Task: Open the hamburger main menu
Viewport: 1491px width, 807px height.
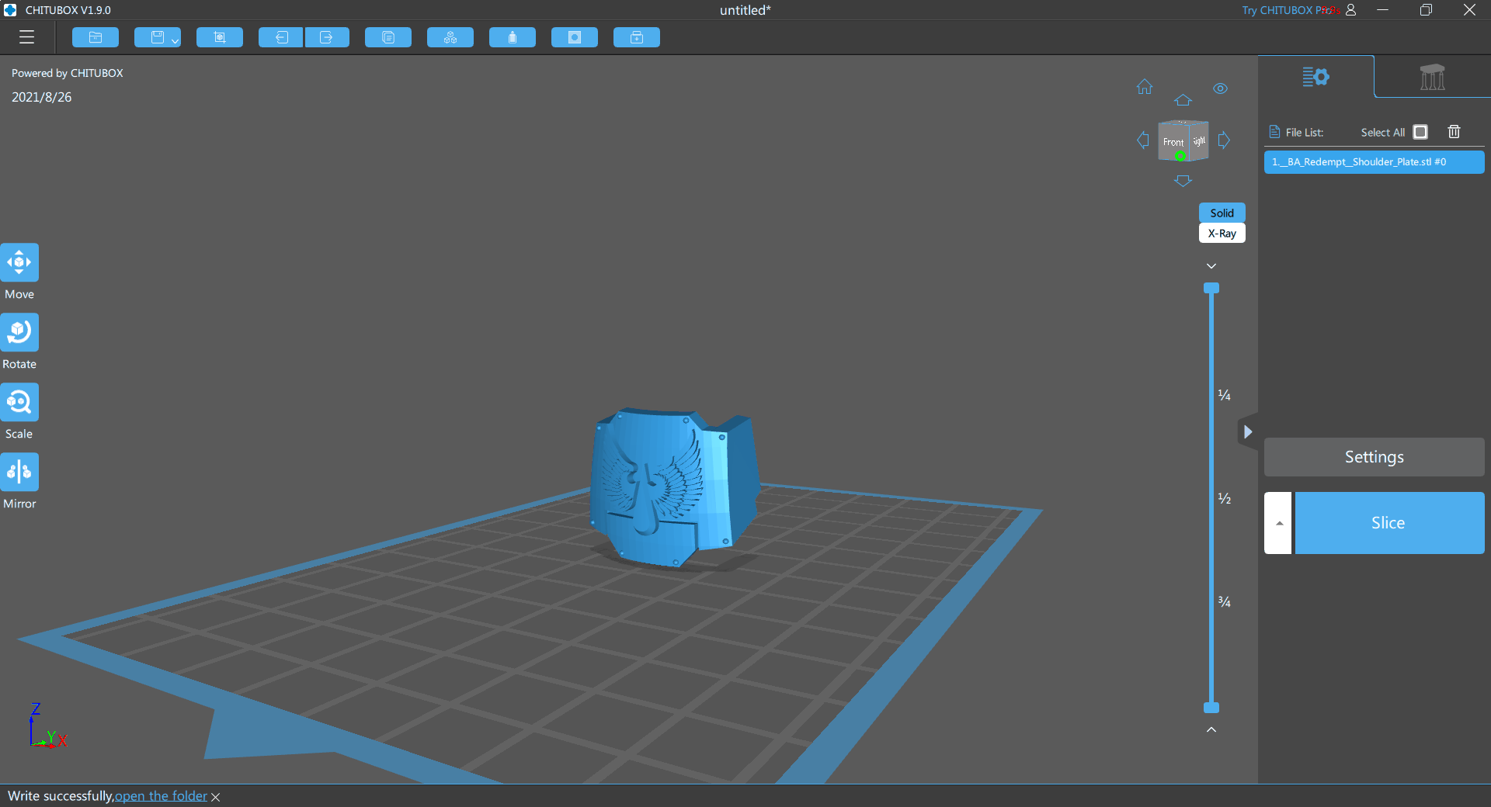Action: (x=26, y=37)
